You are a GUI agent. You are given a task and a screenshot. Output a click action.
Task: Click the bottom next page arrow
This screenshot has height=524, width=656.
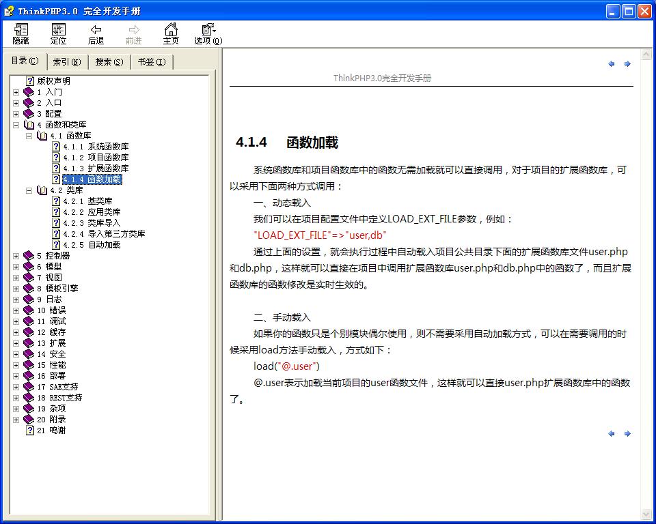click(x=627, y=433)
